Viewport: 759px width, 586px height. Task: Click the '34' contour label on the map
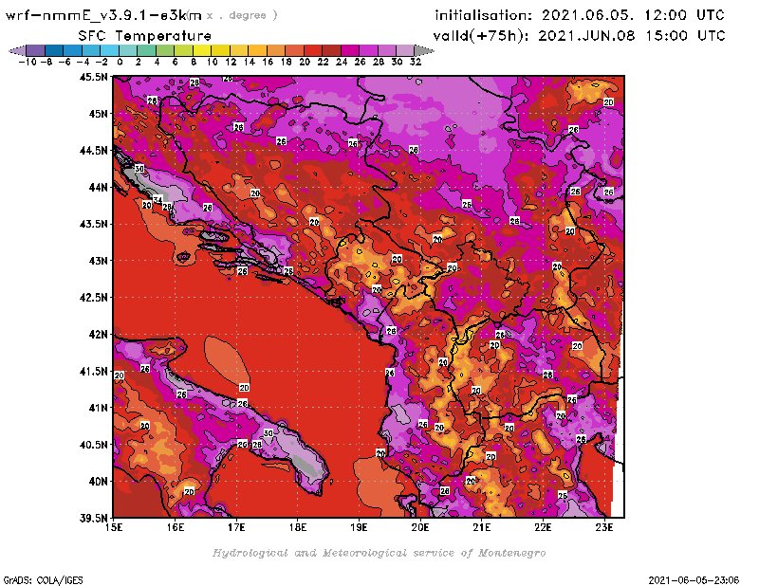click(157, 200)
